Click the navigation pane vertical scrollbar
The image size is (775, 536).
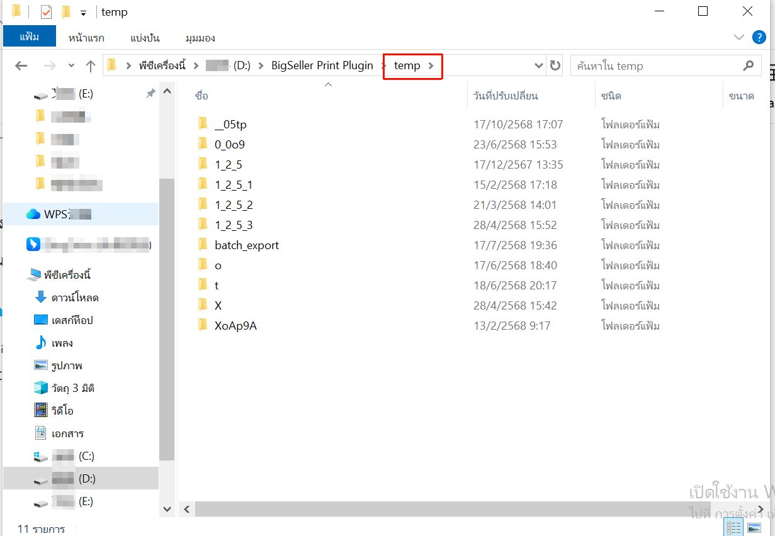(167, 315)
